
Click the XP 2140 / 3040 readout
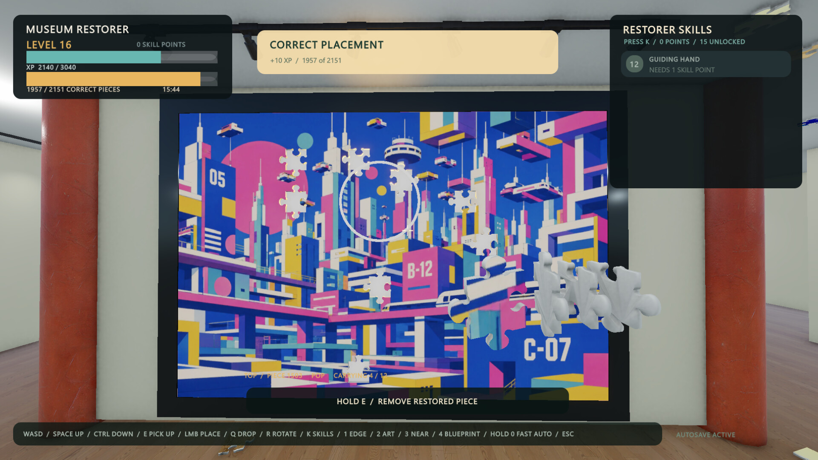click(x=51, y=67)
